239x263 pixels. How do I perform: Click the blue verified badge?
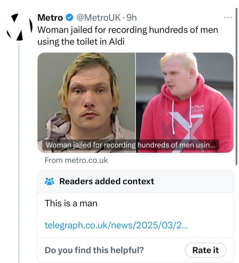point(69,18)
